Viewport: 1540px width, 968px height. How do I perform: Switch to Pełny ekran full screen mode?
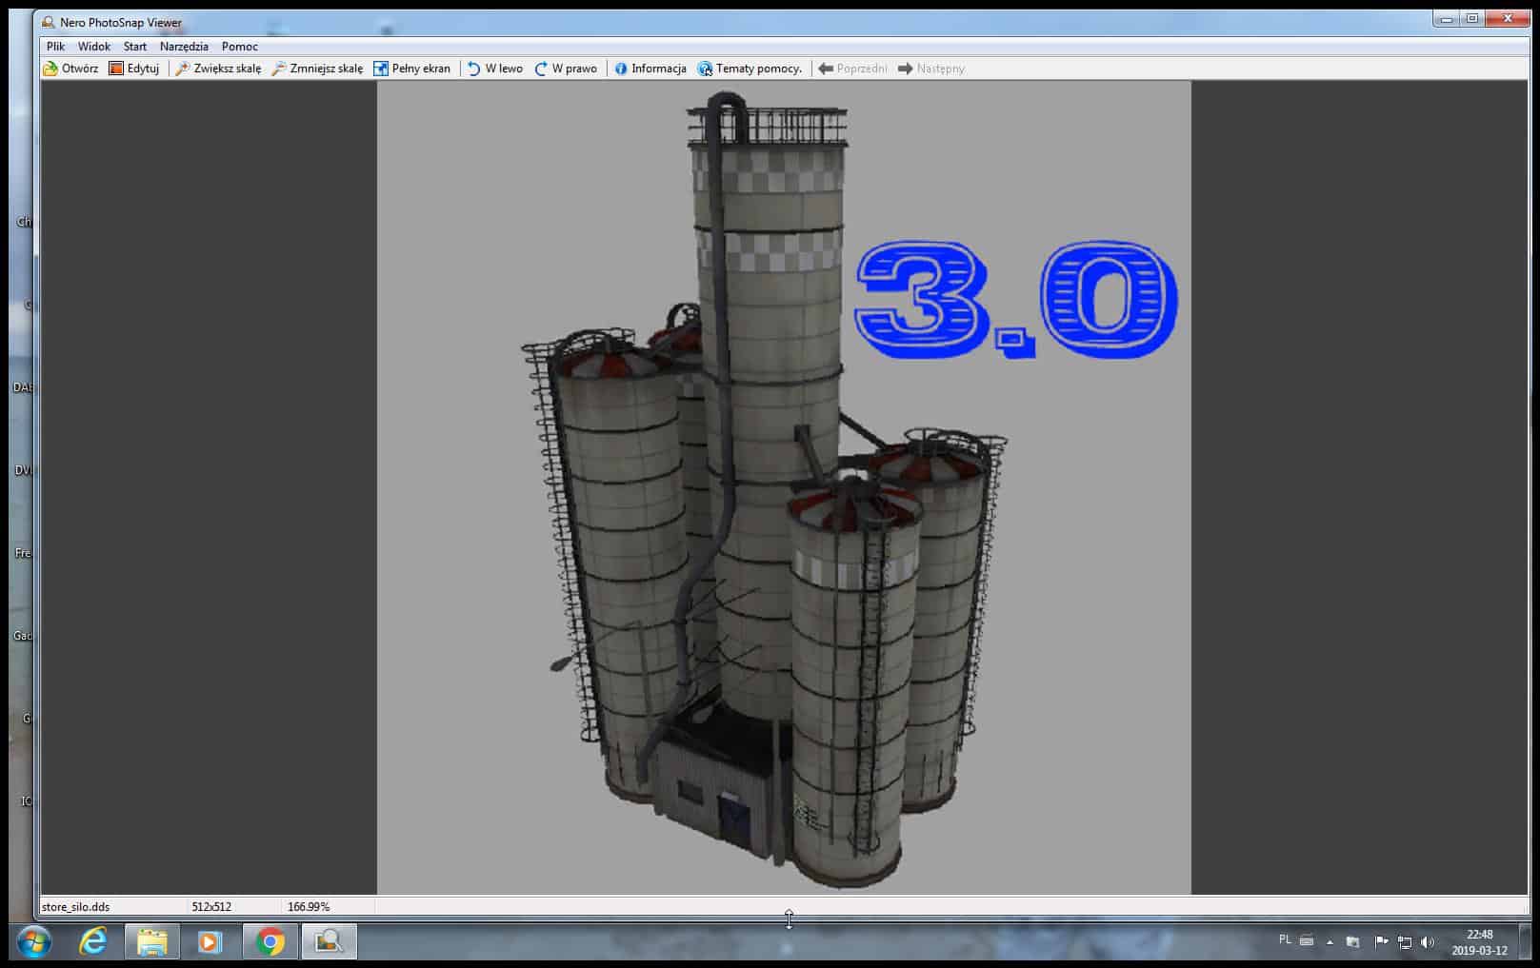coord(411,69)
